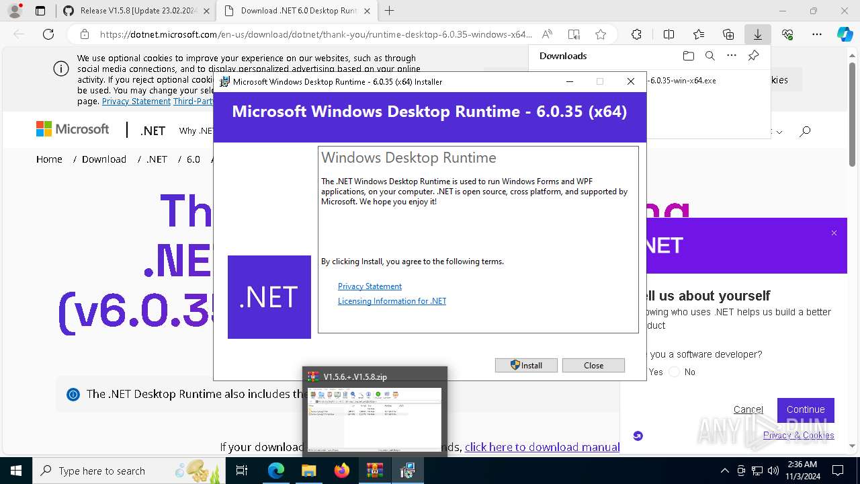The width and height of the screenshot is (860, 484).
Task: Click .NET in the breadcrumb
Action: (x=157, y=159)
